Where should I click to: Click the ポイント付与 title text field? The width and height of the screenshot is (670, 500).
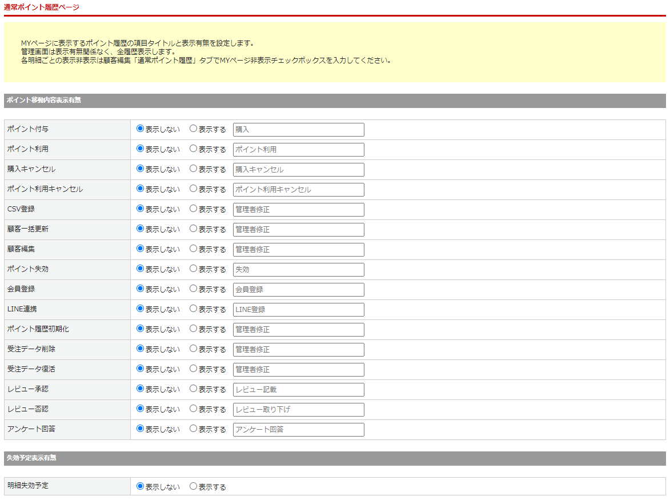(x=298, y=130)
